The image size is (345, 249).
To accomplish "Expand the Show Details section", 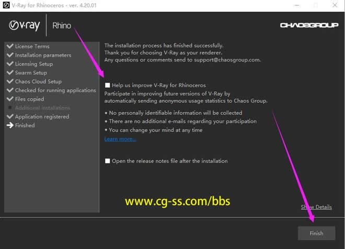I will point(316,207).
